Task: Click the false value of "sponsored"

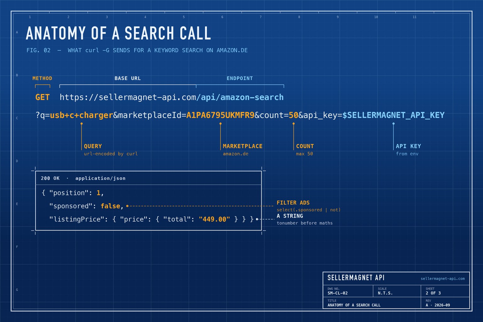Action: [110, 206]
